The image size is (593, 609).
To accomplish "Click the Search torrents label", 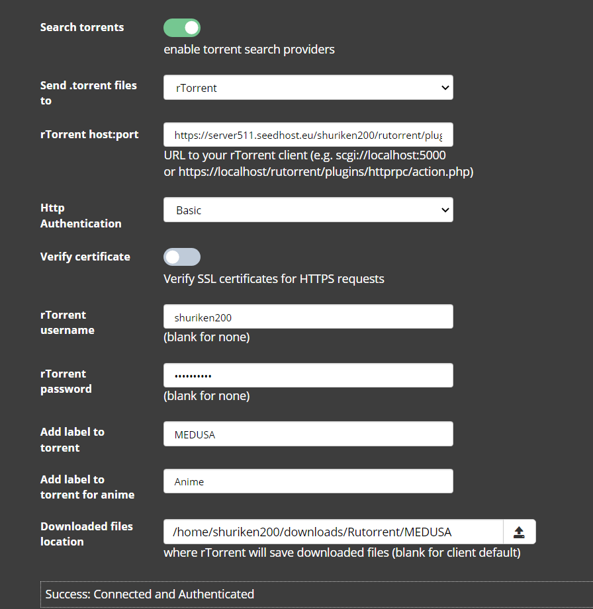I will point(81,27).
